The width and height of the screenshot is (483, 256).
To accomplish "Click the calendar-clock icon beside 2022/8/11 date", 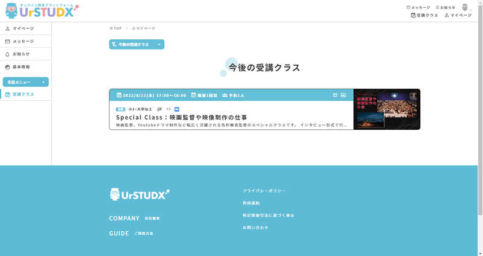I will tap(119, 95).
